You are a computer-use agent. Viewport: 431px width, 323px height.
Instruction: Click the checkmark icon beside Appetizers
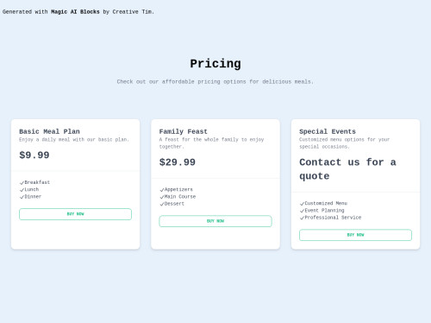162,190
